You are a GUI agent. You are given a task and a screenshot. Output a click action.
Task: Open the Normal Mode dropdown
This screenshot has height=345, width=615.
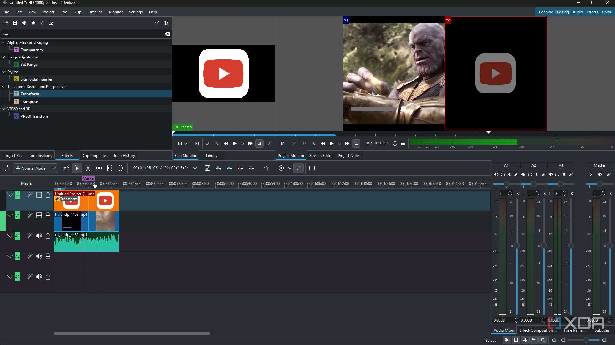coord(36,168)
